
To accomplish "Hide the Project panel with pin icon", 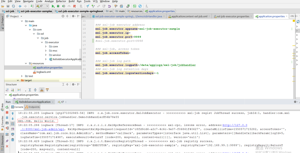I will click(78, 16).
